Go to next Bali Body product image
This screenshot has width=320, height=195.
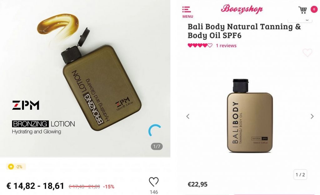pyautogui.click(x=312, y=116)
